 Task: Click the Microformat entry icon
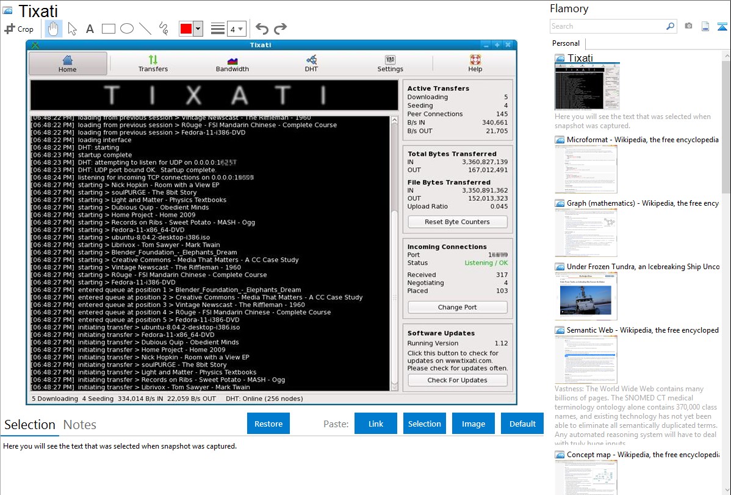560,140
